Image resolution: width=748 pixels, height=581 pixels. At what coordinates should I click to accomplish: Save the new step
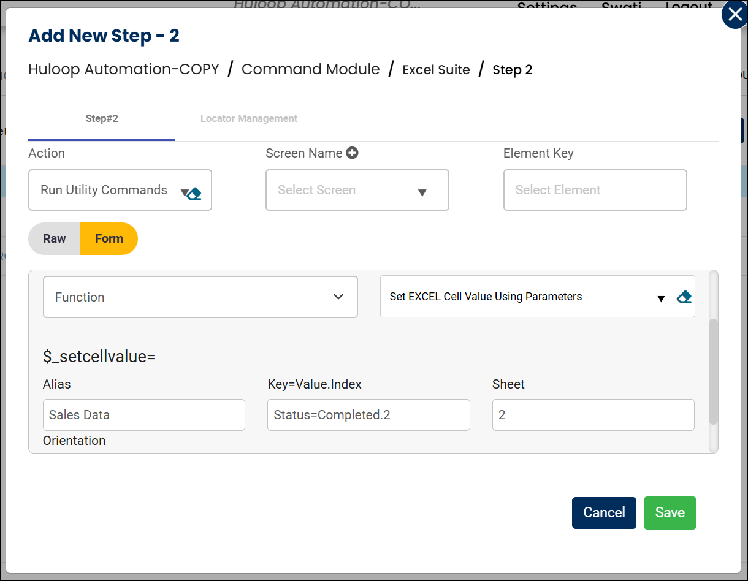click(670, 513)
